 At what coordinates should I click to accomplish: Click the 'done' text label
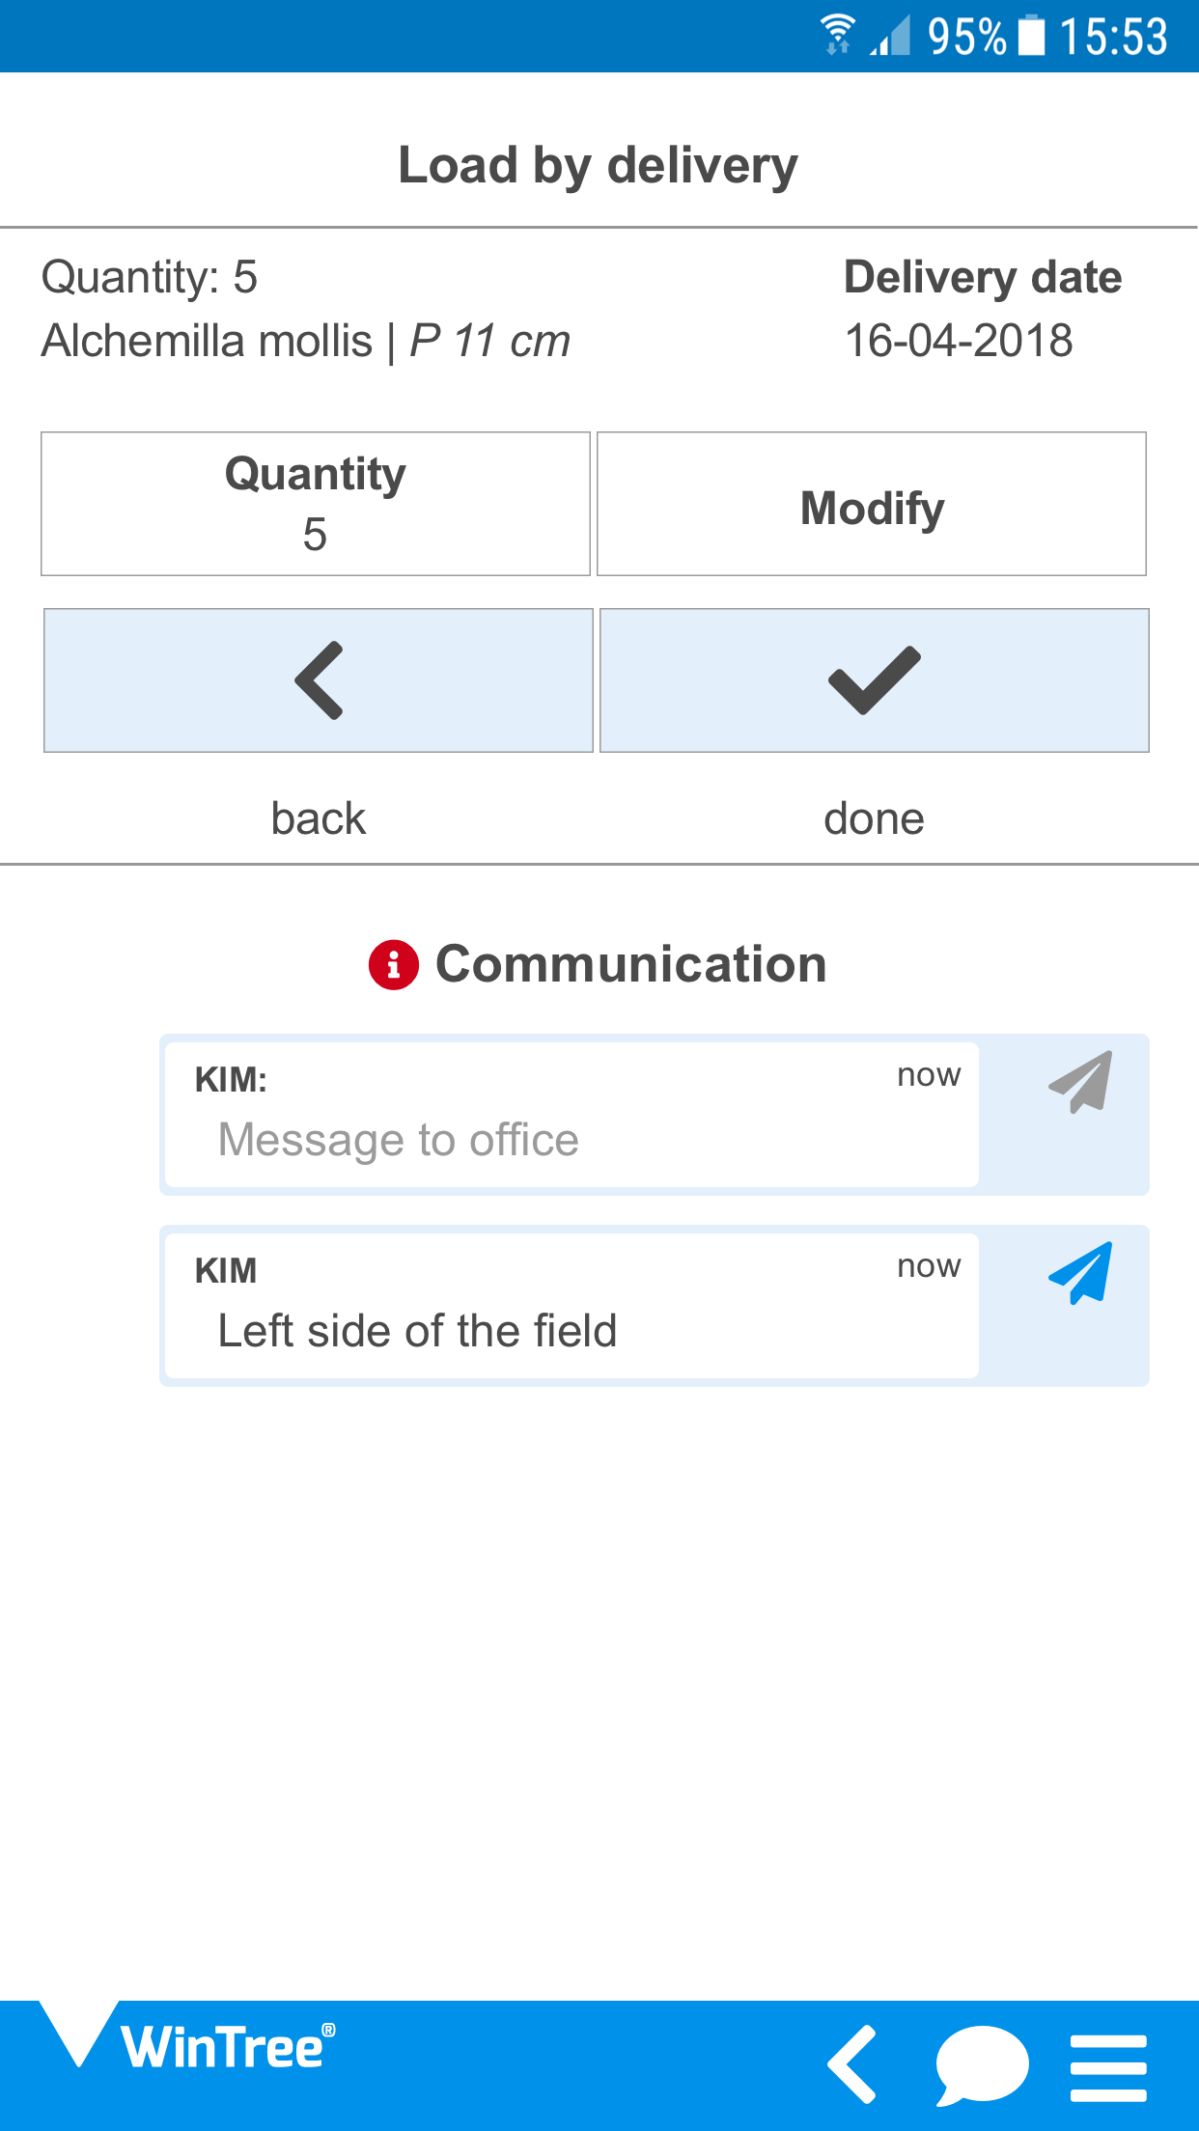(x=874, y=818)
